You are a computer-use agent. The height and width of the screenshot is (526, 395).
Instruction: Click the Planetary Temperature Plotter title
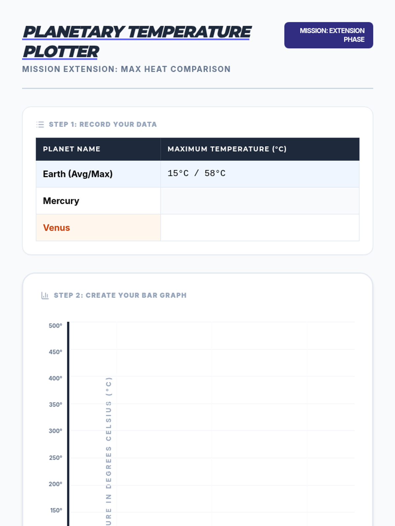click(x=137, y=42)
